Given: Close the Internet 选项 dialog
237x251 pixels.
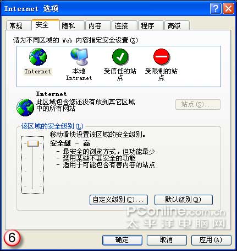Looking at the screenshot, I should [228, 8].
